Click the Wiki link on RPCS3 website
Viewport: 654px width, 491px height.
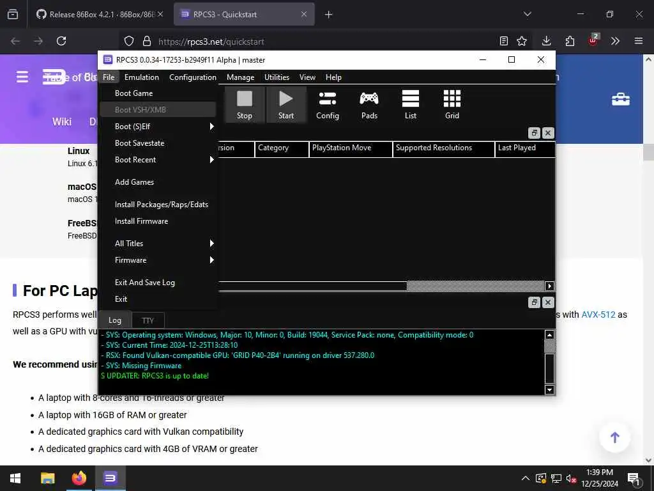(62, 121)
